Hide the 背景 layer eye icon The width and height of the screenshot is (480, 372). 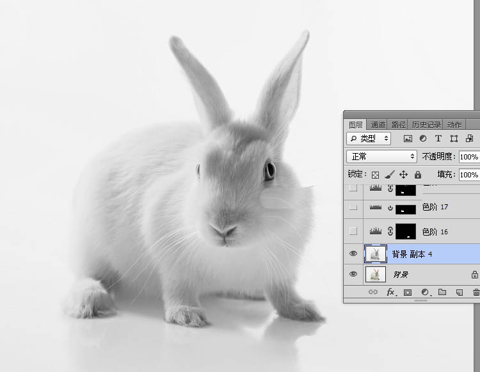[x=353, y=274]
